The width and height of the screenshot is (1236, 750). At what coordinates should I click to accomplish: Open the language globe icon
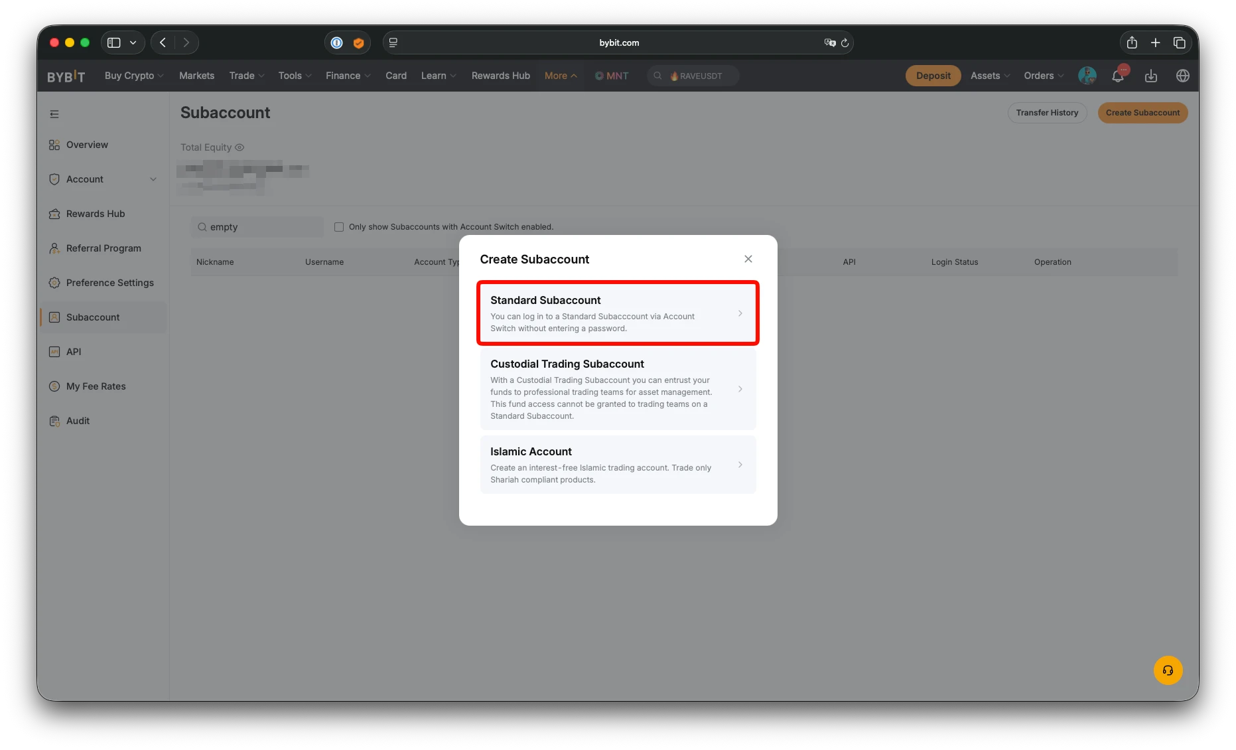[1182, 76]
